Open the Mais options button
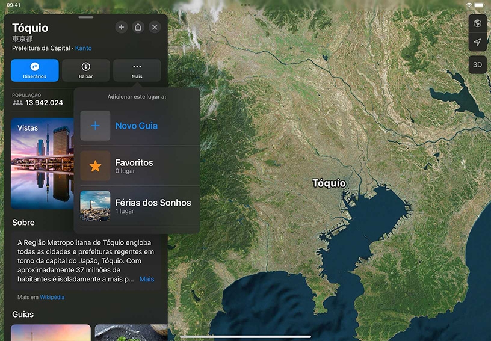Viewport: 491px width, 341px height. click(137, 70)
